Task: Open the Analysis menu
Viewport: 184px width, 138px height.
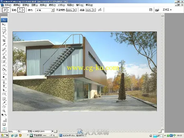Action: click(x=61, y=5)
